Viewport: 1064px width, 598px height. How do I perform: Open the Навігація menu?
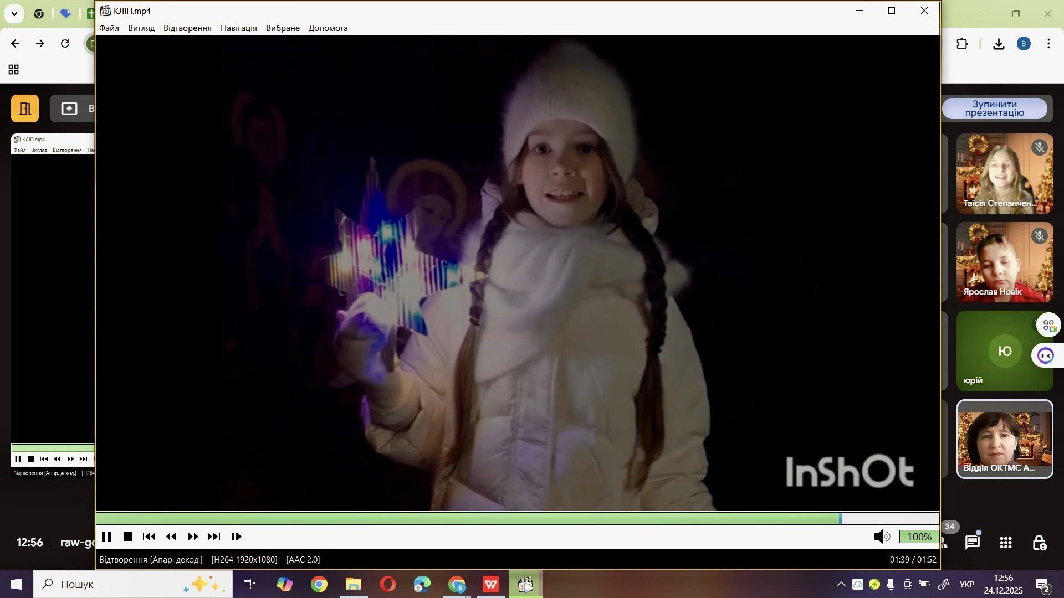(238, 28)
